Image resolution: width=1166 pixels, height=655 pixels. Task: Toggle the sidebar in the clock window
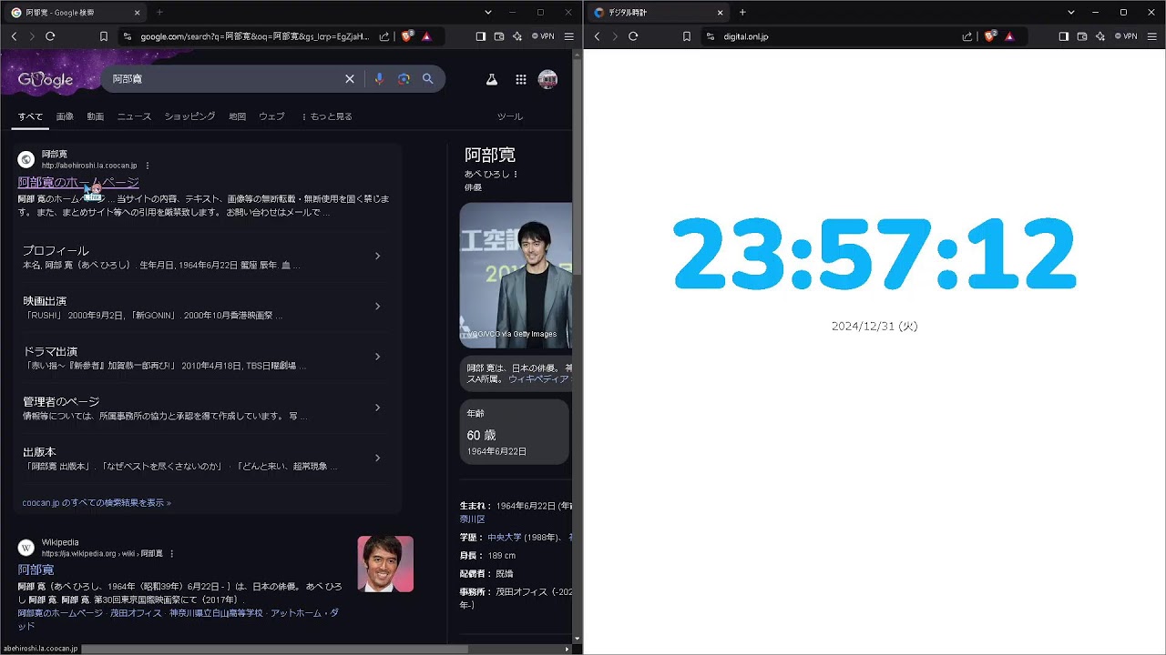point(1064,36)
